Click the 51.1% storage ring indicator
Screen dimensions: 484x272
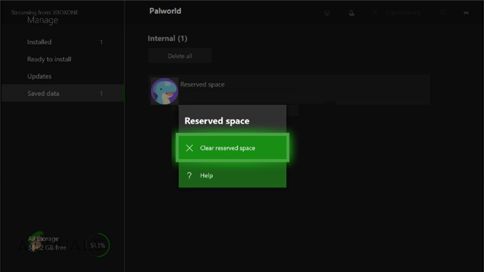[x=97, y=245]
